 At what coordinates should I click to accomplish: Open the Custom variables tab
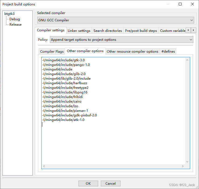(173, 31)
